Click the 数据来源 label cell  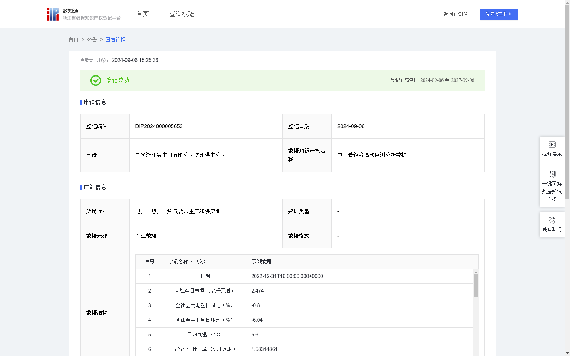click(x=105, y=236)
